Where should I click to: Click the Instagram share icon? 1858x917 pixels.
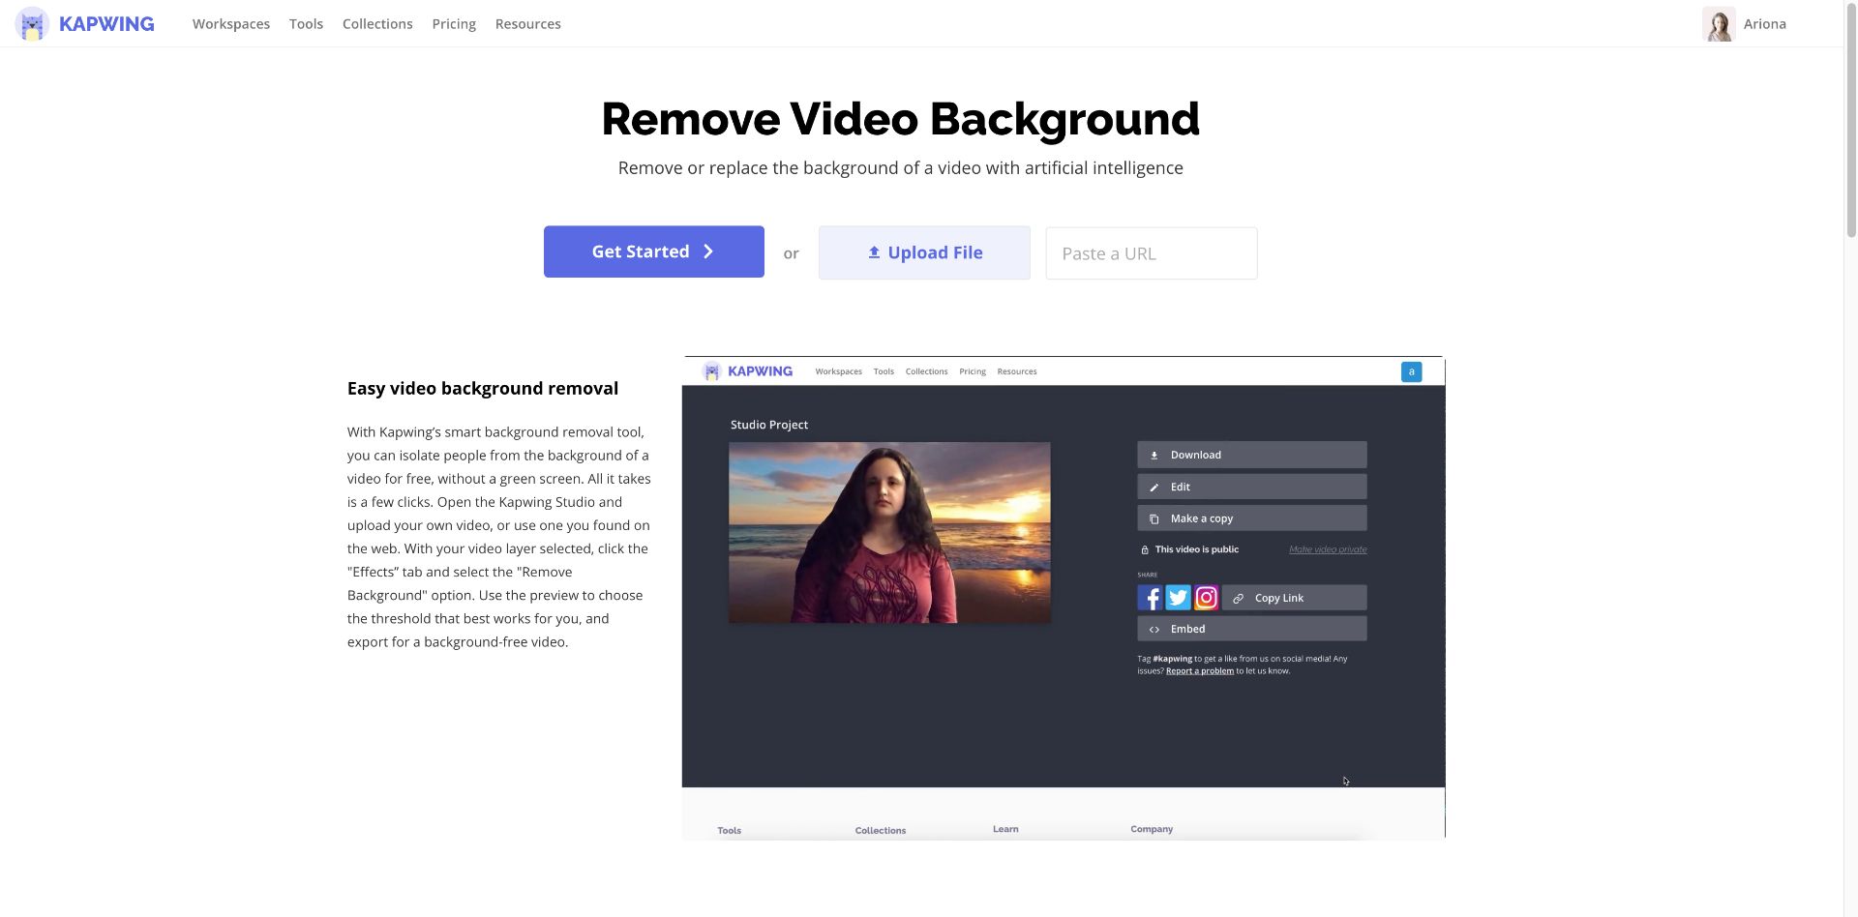pos(1206,598)
